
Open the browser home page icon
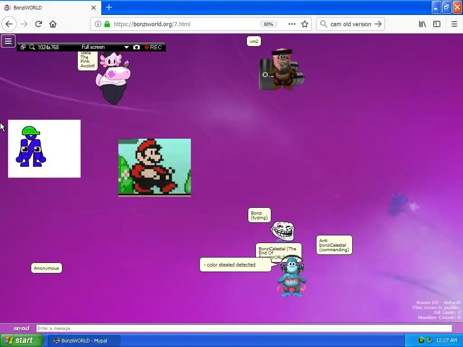click(53, 24)
